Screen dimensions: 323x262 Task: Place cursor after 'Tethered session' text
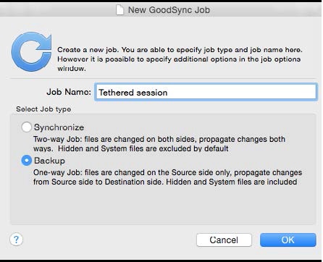pos(168,93)
